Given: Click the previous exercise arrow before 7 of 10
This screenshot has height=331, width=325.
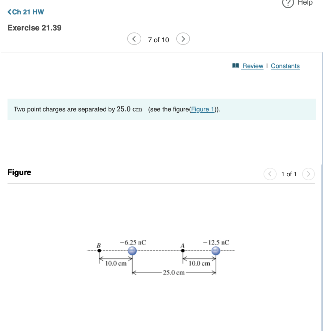Looking at the screenshot, I should (x=134, y=38).
